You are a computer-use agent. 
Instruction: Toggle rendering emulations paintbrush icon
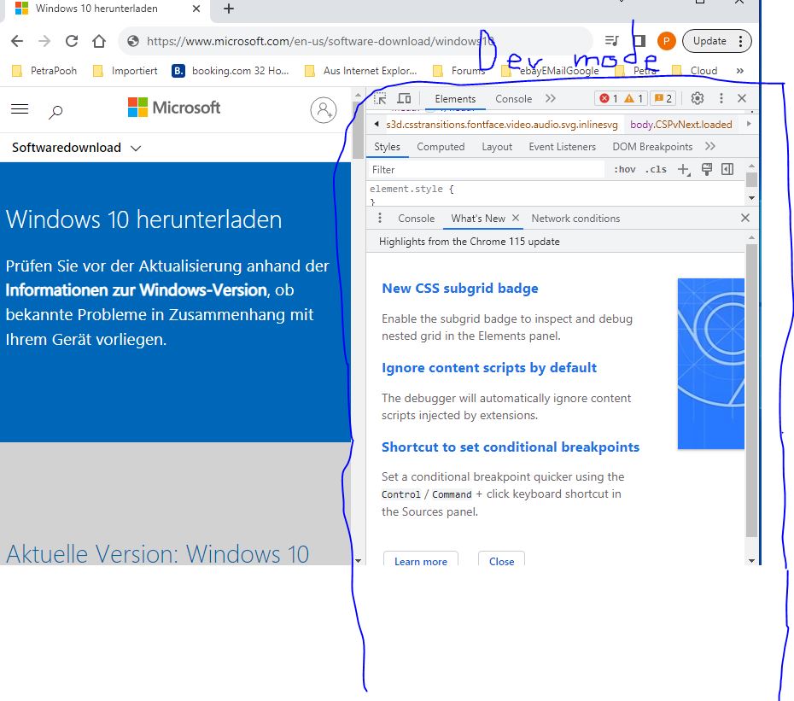pos(707,169)
